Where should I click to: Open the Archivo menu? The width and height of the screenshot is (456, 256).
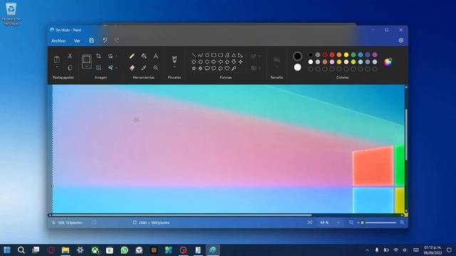pyautogui.click(x=58, y=41)
